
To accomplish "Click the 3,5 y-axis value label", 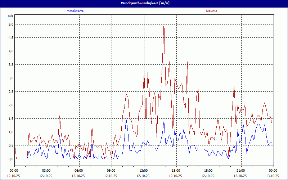I will (x=10, y=64).
